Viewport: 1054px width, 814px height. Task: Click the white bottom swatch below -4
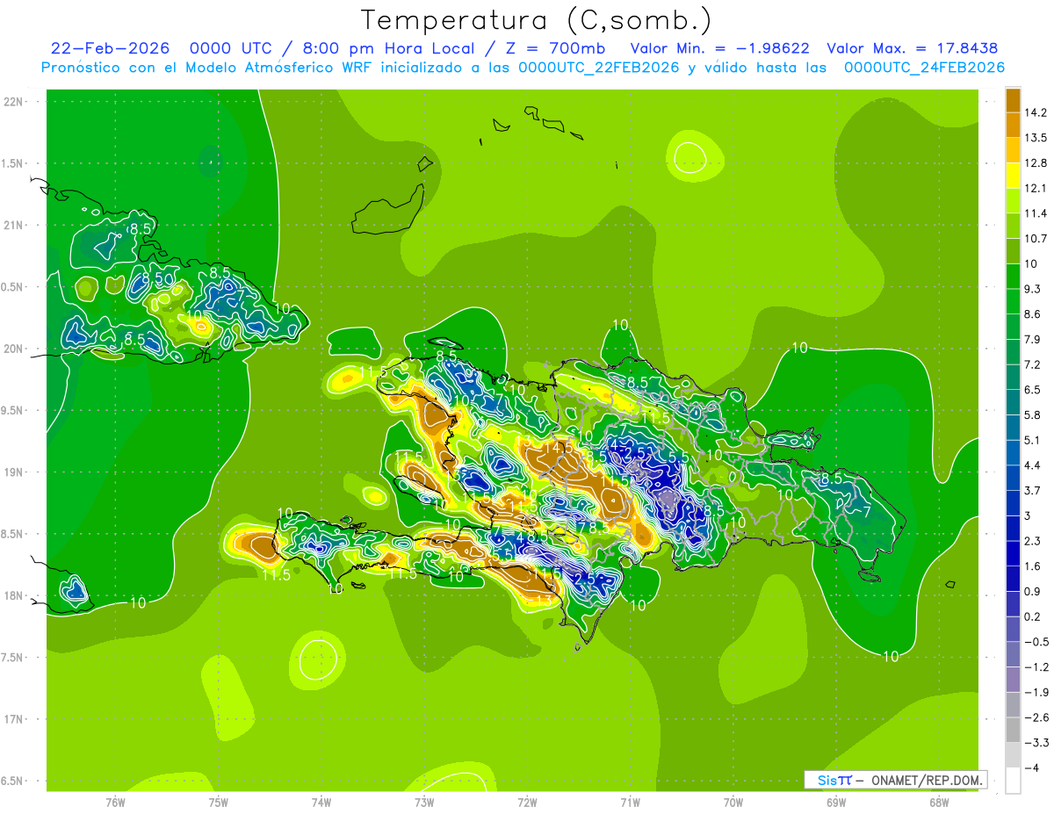point(1013,781)
